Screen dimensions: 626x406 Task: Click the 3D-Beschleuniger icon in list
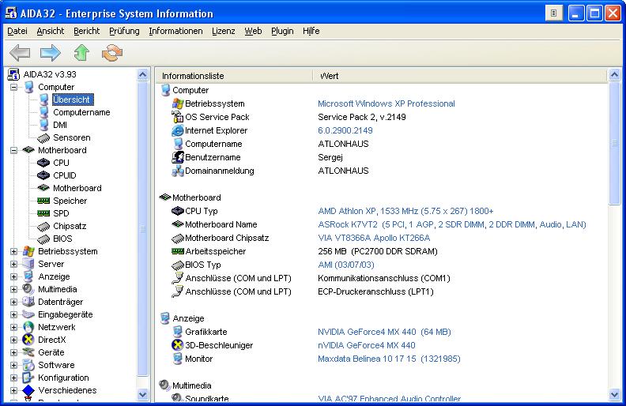tap(178, 345)
